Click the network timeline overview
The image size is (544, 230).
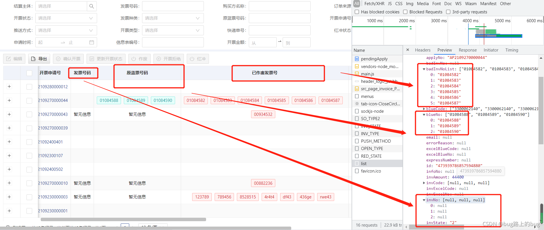coord(448,30)
